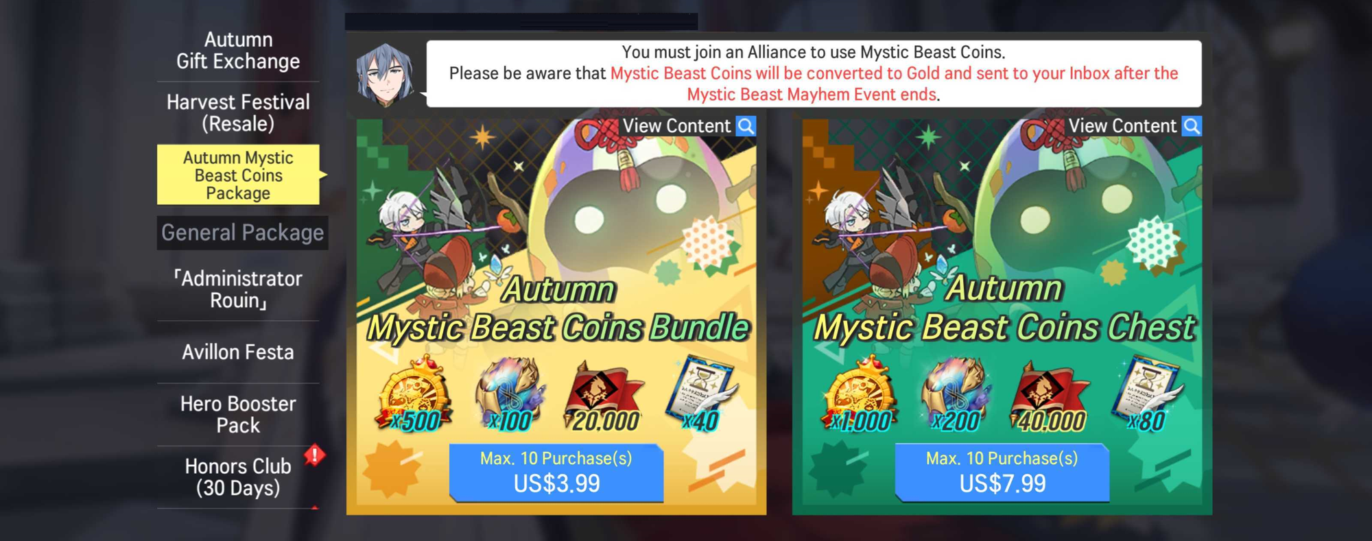Click the magnifier icon on Bundle card
Screen dimensions: 1372x541
coord(746,126)
